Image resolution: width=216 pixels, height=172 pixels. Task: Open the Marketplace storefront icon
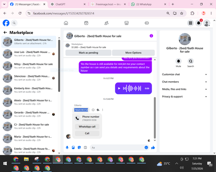click(127, 23)
